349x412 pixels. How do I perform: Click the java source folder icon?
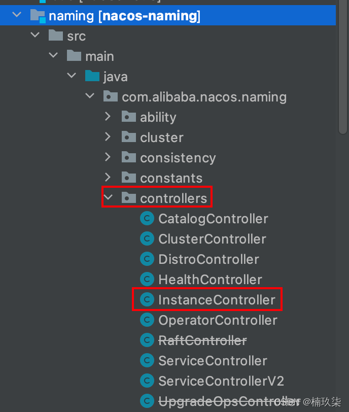pyautogui.click(x=92, y=77)
